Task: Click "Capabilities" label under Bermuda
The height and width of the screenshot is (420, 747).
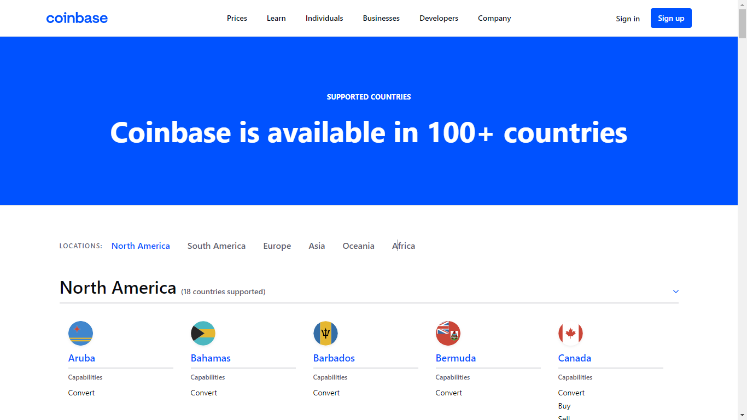Action: [x=453, y=377]
